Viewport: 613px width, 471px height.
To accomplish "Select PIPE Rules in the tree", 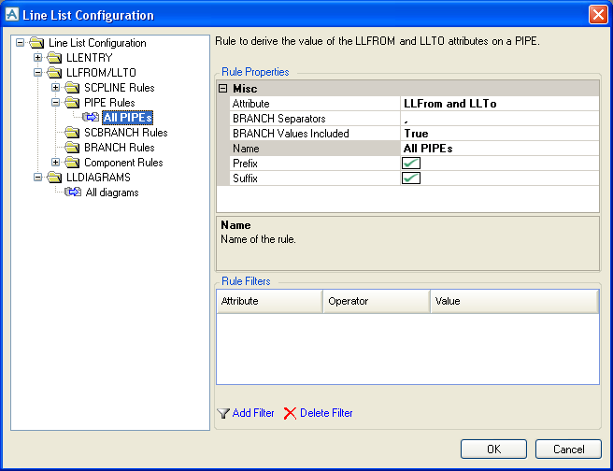I will tap(109, 103).
